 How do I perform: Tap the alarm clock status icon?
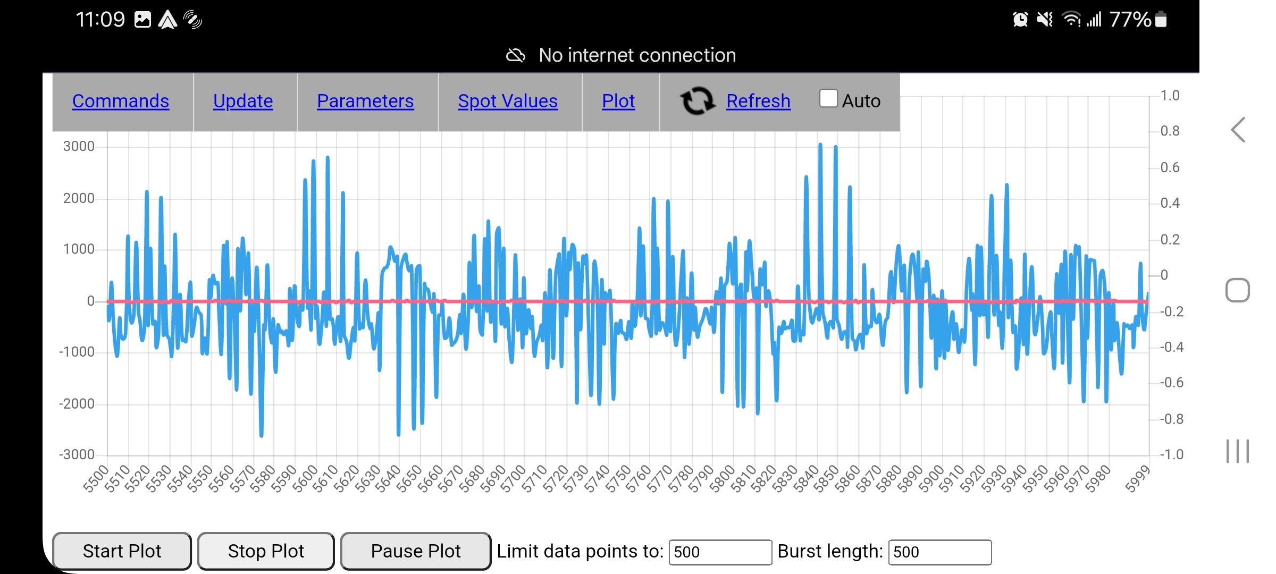1020,20
